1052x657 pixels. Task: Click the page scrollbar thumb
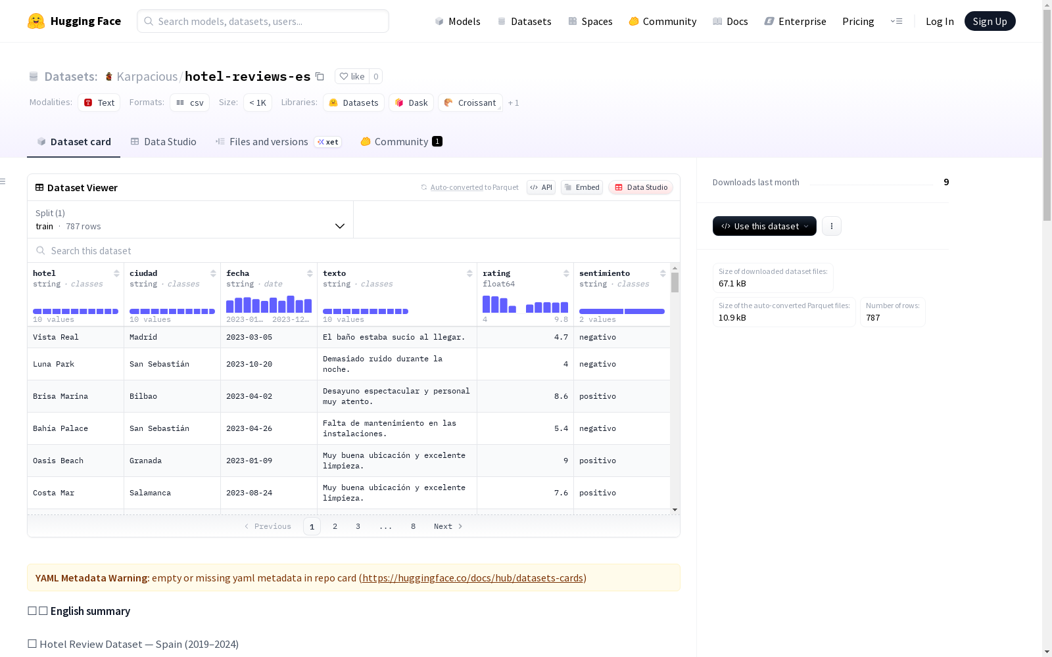1047,115
